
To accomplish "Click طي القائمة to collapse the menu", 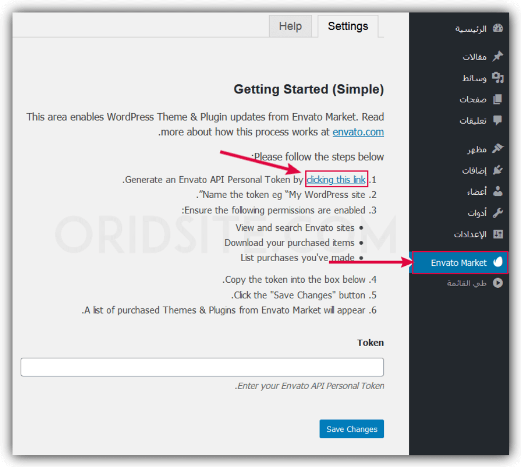I will click(467, 283).
